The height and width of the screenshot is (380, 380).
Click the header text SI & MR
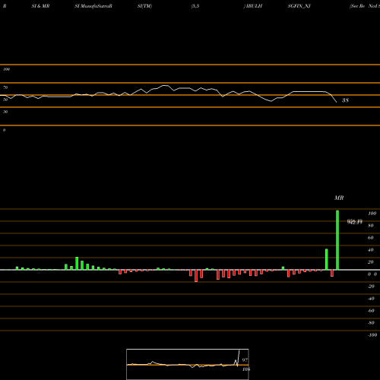pyautogui.click(x=40, y=6)
